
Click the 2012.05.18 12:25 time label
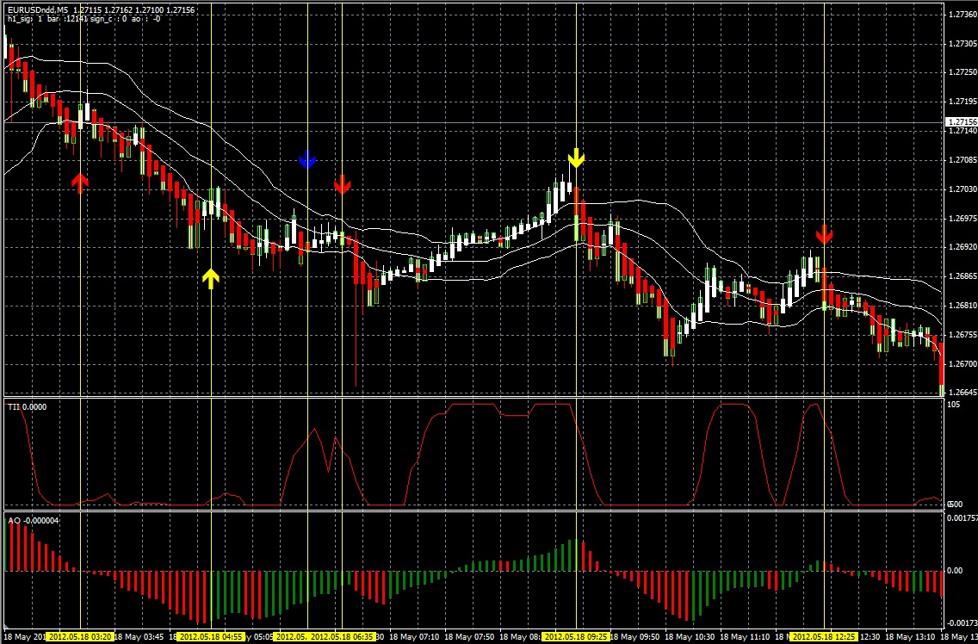[x=824, y=637]
